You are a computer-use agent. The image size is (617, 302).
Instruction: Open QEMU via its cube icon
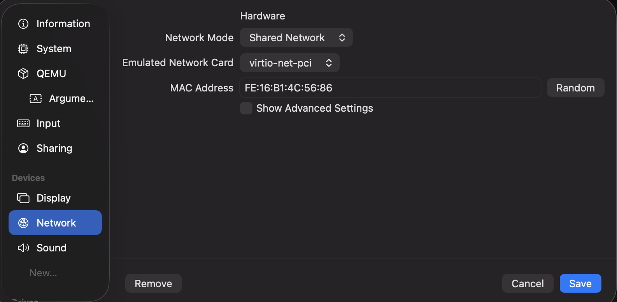click(x=23, y=74)
